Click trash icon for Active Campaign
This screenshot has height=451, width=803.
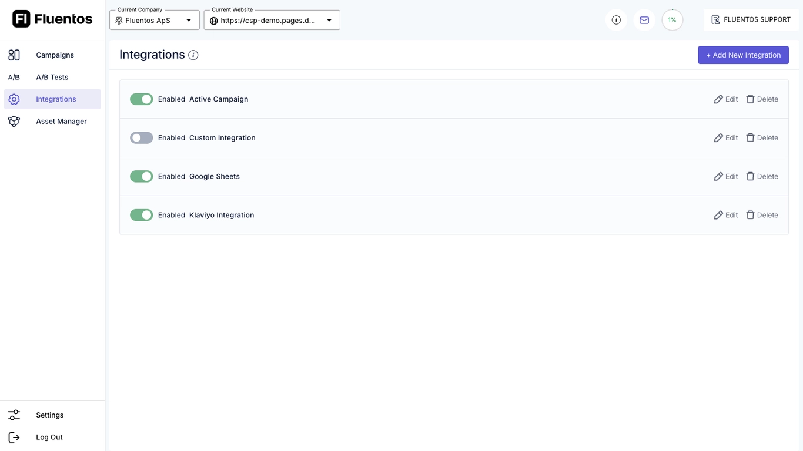pyautogui.click(x=750, y=99)
